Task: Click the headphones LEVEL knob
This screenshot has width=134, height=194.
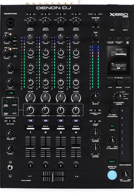Action: tap(10, 149)
